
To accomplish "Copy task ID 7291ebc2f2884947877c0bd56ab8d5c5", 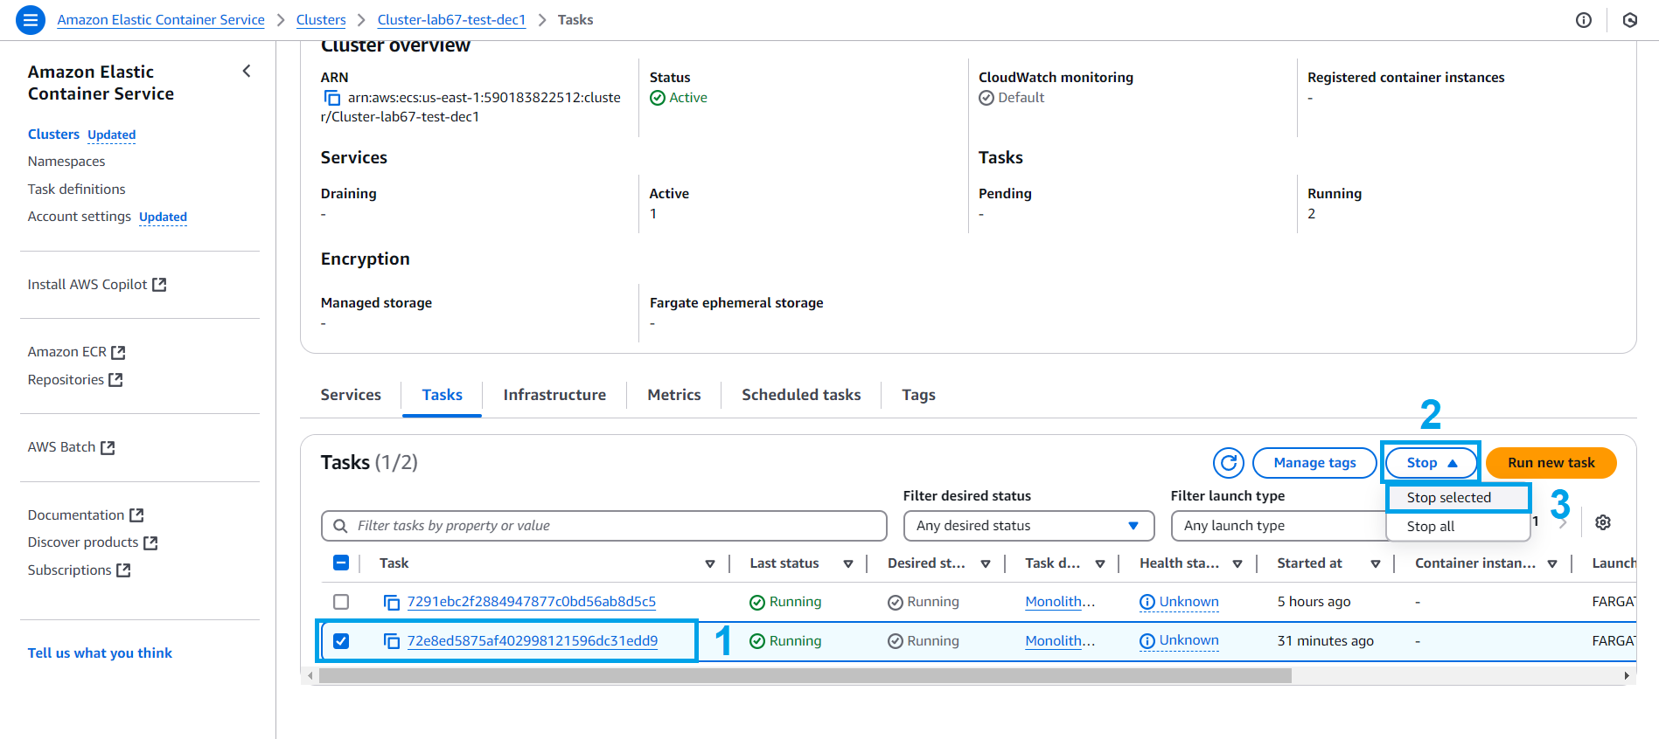I will 392,602.
